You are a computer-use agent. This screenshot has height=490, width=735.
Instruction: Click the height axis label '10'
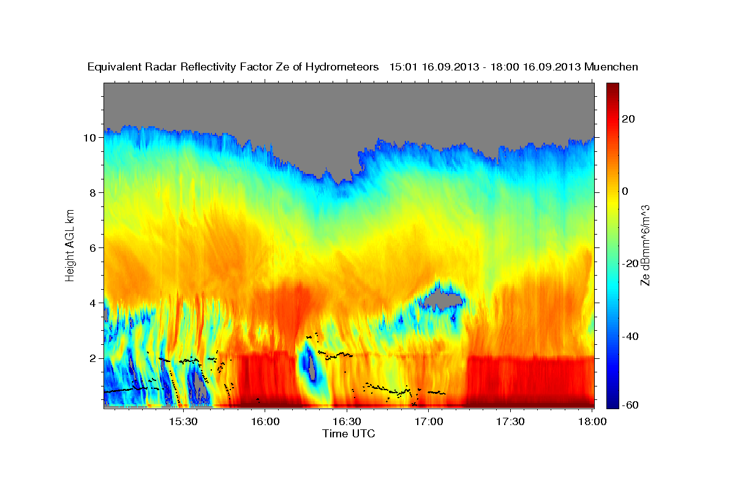click(91, 138)
